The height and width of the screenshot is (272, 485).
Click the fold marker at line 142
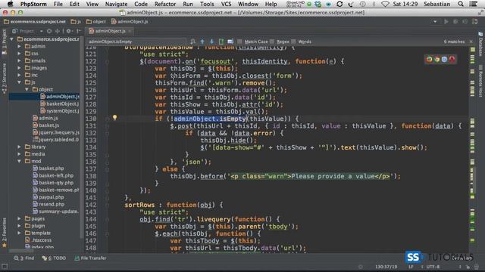coord(107,205)
